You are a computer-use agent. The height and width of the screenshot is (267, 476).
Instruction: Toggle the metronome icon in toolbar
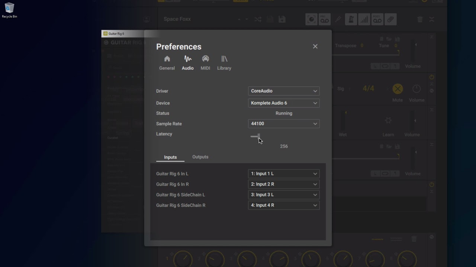351,19
